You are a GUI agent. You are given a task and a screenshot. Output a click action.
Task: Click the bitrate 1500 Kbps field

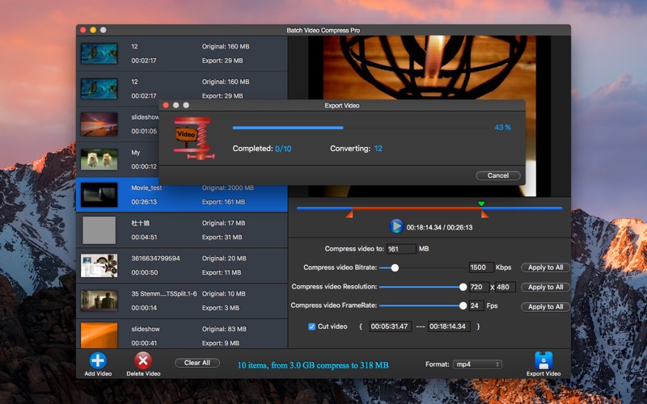click(x=481, y=267)
